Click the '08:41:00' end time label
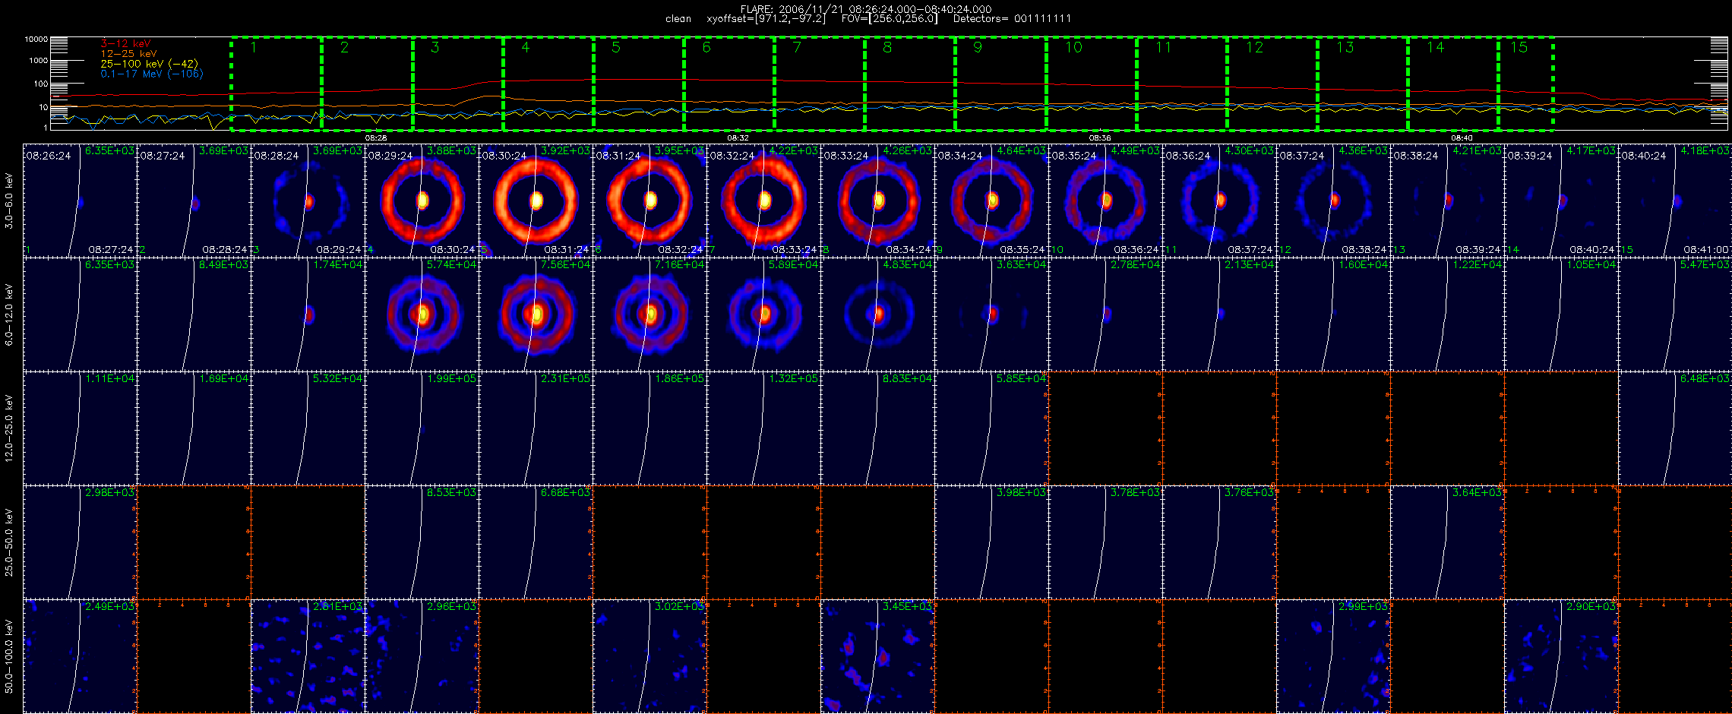Image resolution: width=1732 pixels, height=714 pixels. click(1706, 249)
